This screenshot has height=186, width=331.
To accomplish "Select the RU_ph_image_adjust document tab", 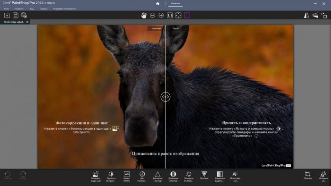I will click(14, 22).
